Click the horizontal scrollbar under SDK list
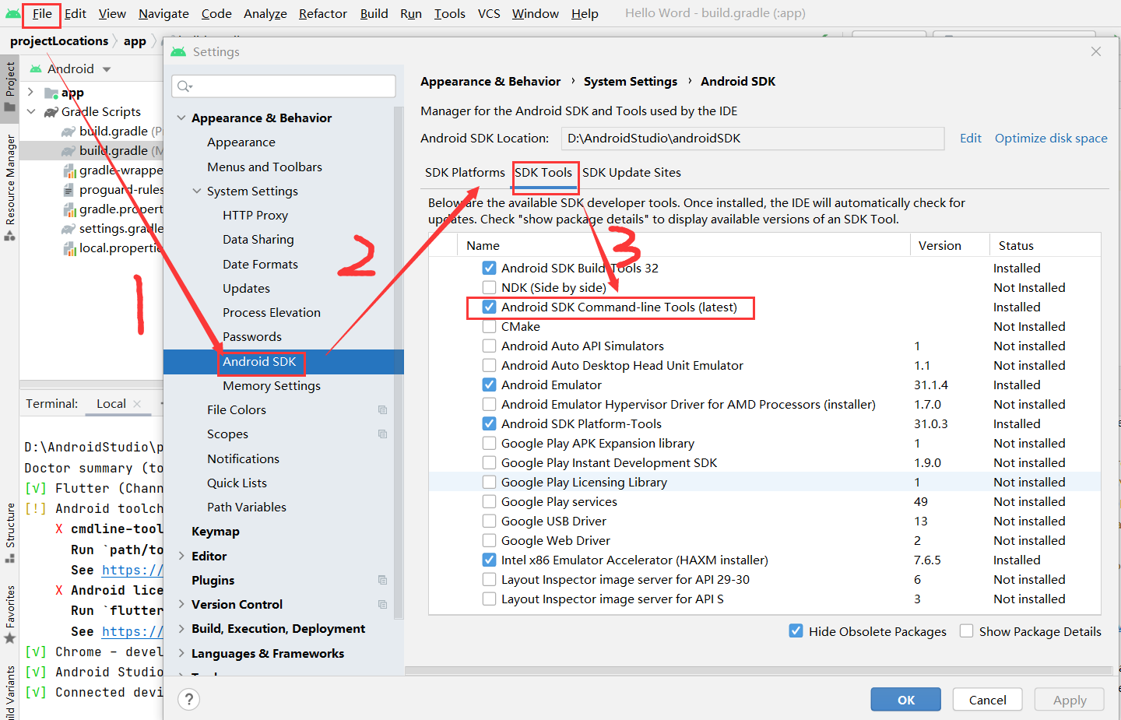The width and height of the screenshot is (1121, 720). pos(758,670)
